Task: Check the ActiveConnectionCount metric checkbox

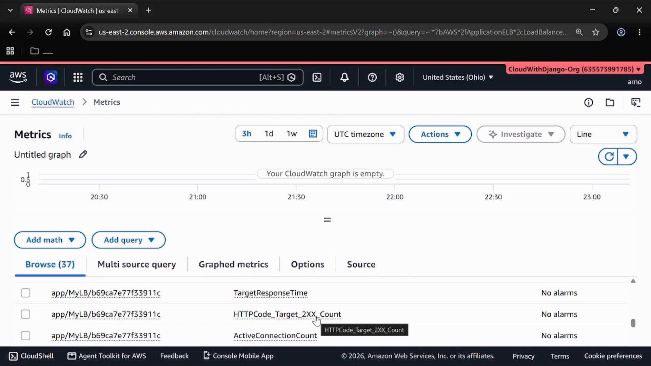Action: pos(25,335)
